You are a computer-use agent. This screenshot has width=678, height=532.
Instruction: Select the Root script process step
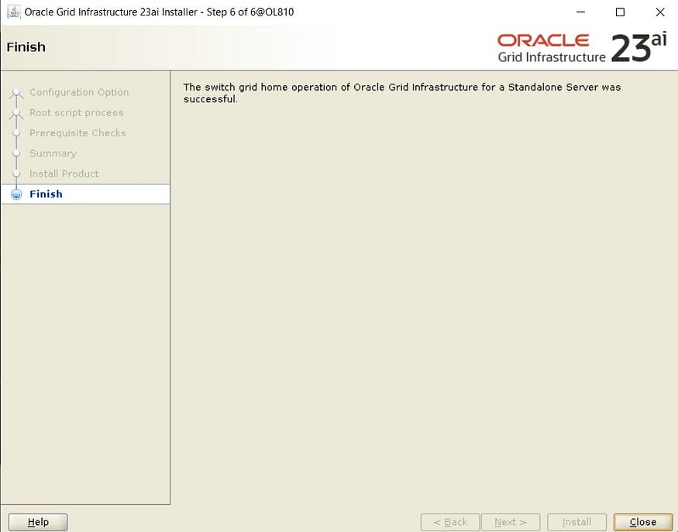pos(77,112)
